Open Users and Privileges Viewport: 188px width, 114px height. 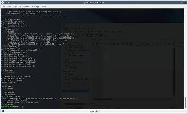[x=77, y=47]
